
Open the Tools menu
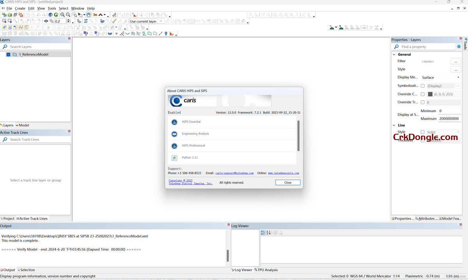52,8
